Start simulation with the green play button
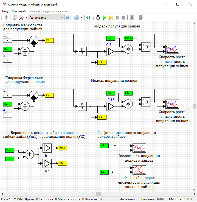The width and height of the screenshot is (197, 202). click(104, 18)
